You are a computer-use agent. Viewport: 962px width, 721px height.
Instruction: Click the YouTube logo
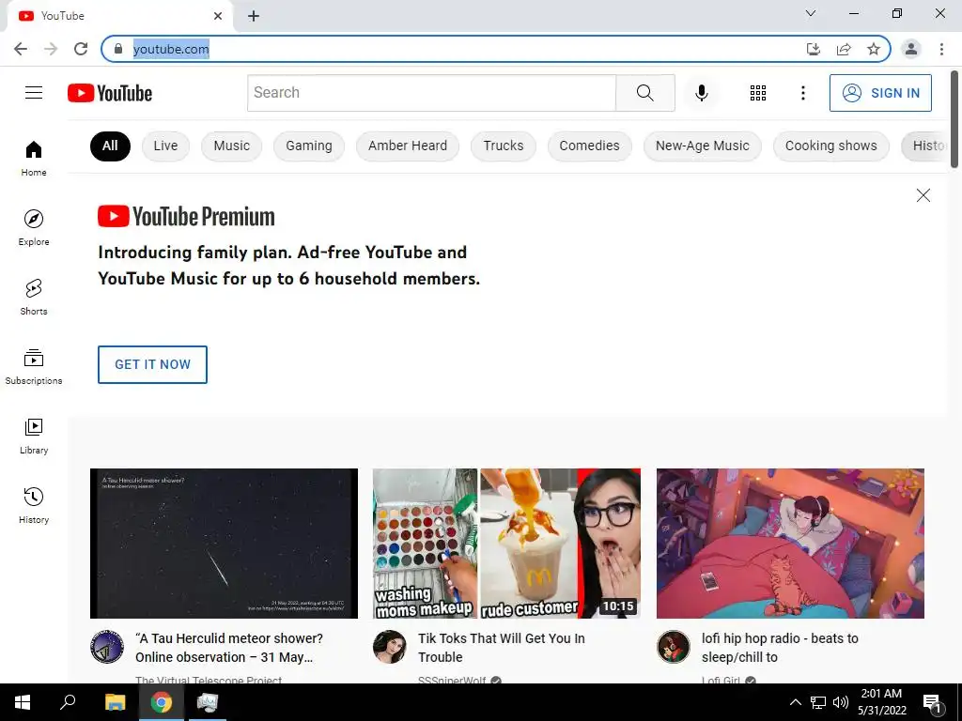[110, 93]
